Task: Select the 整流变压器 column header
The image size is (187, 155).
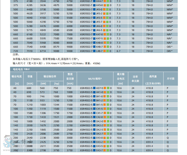Action: tap(70, 76)
